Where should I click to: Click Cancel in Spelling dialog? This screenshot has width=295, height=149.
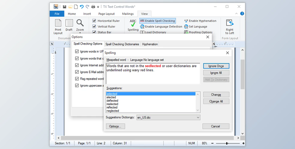click(x=216, y=126)
